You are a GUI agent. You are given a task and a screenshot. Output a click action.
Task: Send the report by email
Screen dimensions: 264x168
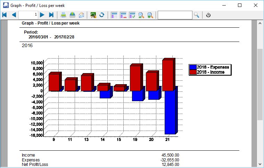81,15
